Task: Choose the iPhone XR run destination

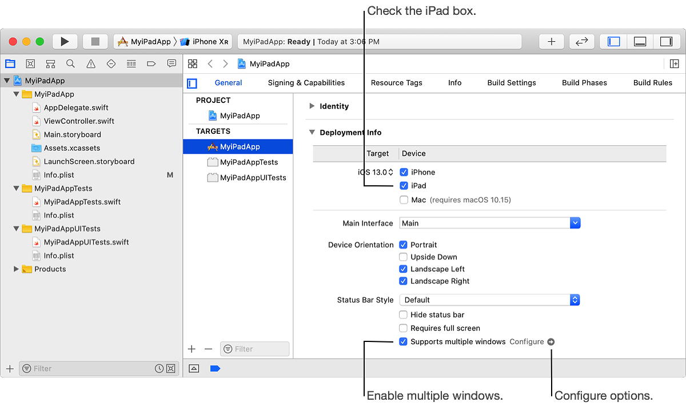Action: [x=205, y=42]
